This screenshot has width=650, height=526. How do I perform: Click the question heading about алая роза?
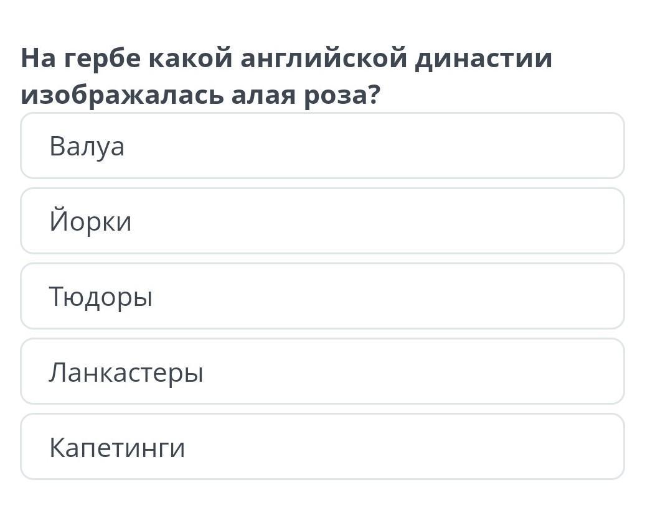coord(286,77)
